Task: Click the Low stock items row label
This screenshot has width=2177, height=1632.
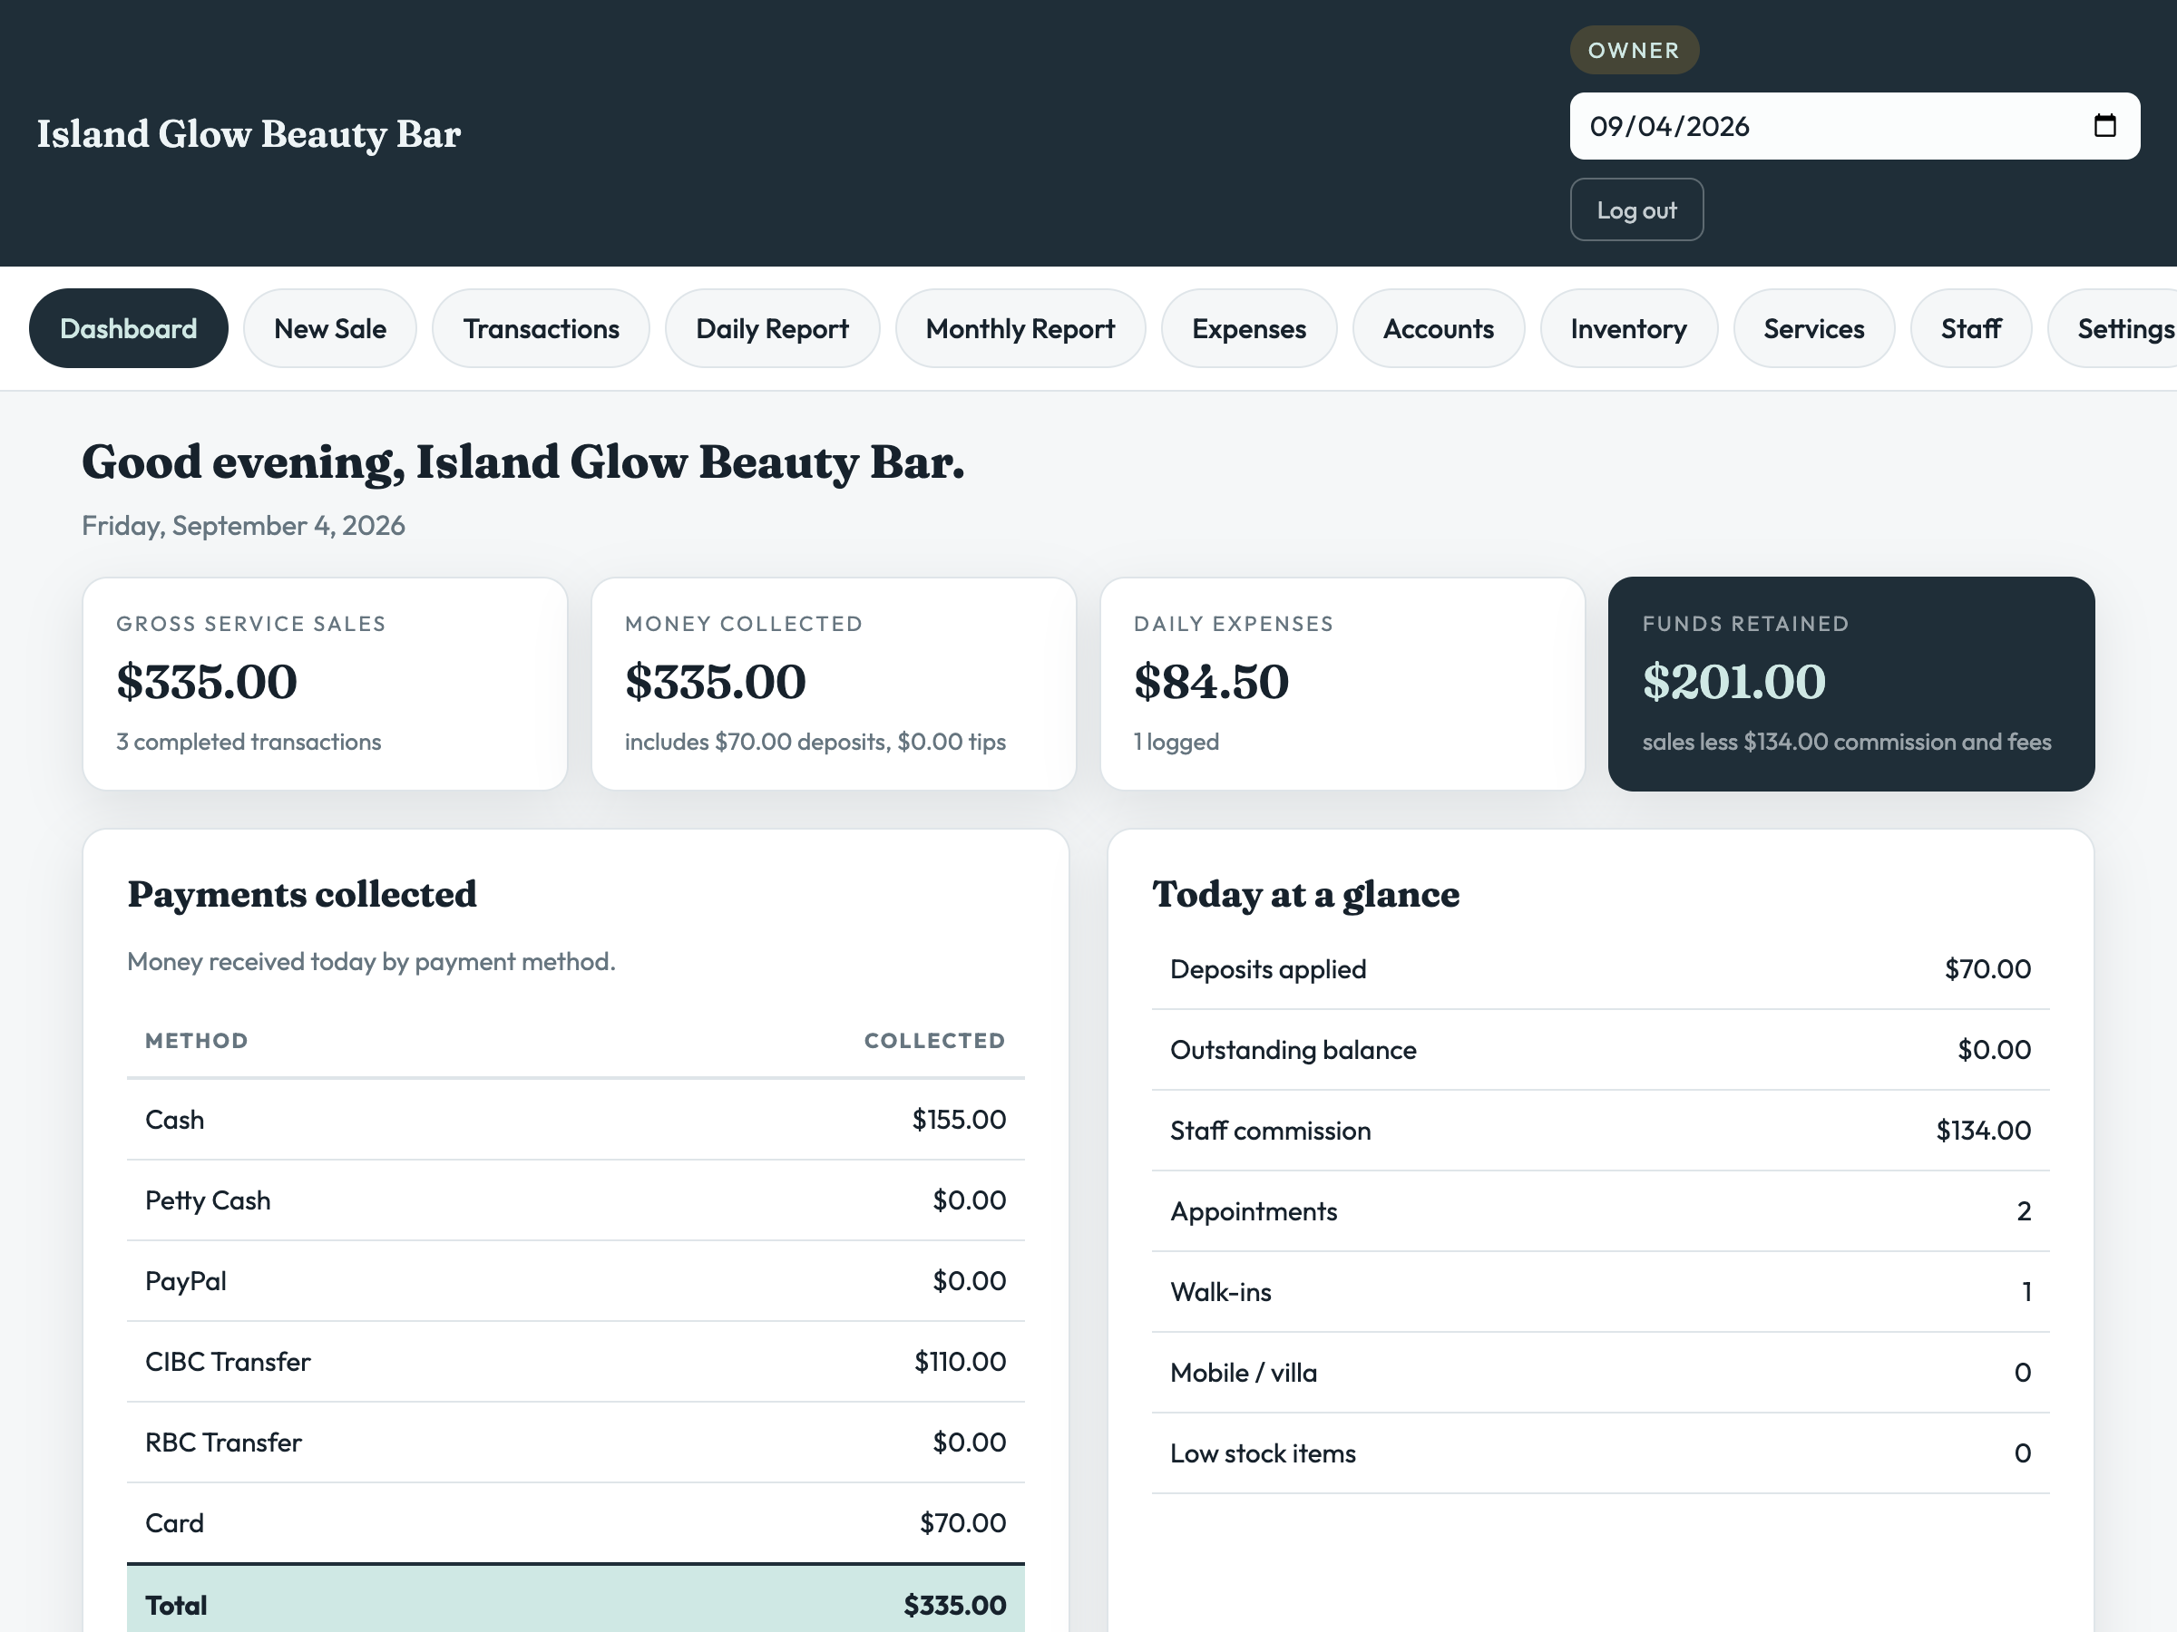Action: point(1263,1453)
